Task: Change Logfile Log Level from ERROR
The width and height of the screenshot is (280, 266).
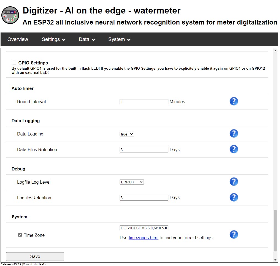Action: 132,182
